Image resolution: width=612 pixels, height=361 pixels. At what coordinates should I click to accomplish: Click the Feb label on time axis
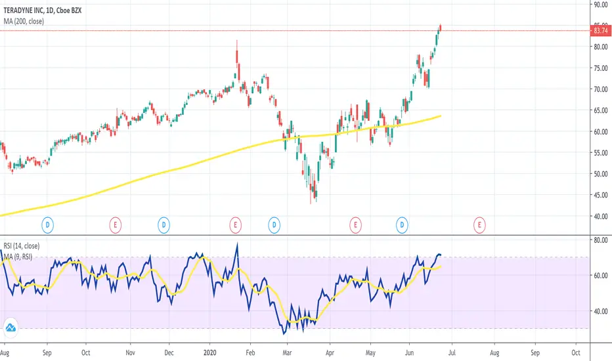pyautogui.click(x=250, y=352)
